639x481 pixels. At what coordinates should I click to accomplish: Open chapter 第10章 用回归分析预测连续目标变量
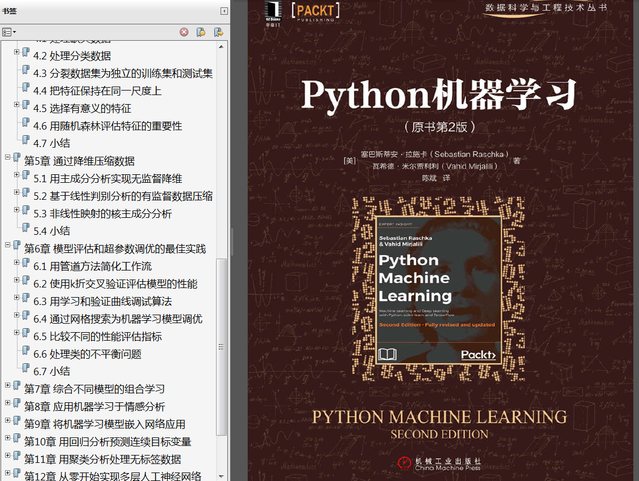click(107, 442)
